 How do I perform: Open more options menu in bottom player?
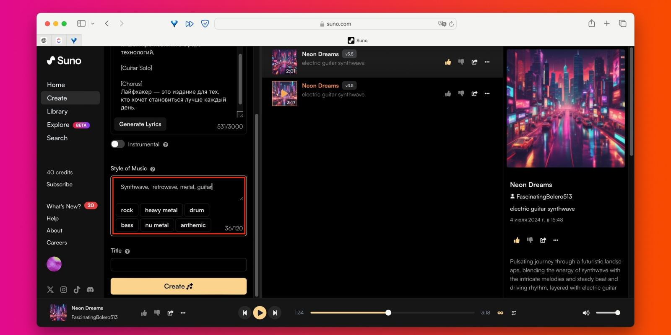183,313
